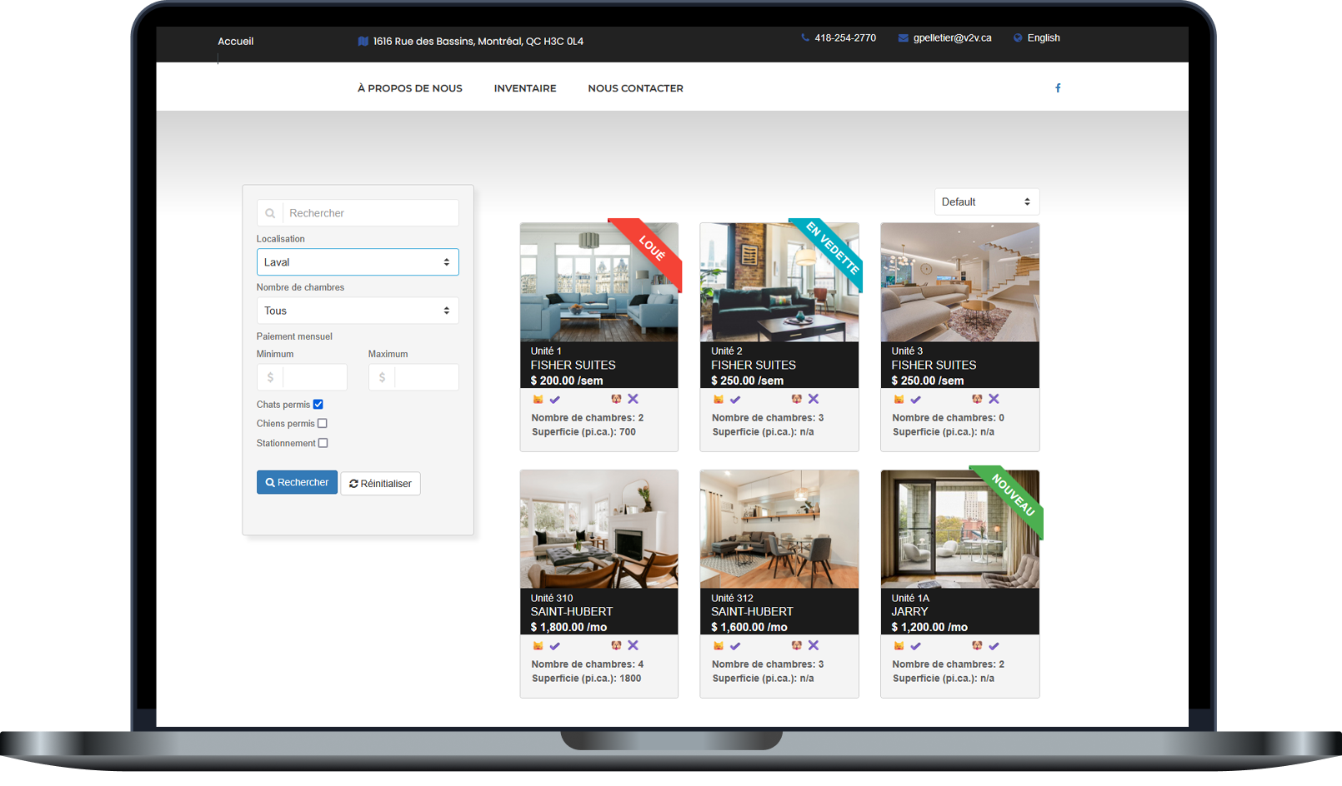Expand the Nombre de chambres dropdown

coord(358,311)
